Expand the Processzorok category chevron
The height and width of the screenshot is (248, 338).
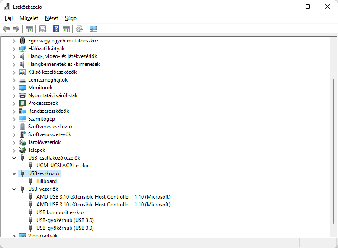[x=14, y=104]
